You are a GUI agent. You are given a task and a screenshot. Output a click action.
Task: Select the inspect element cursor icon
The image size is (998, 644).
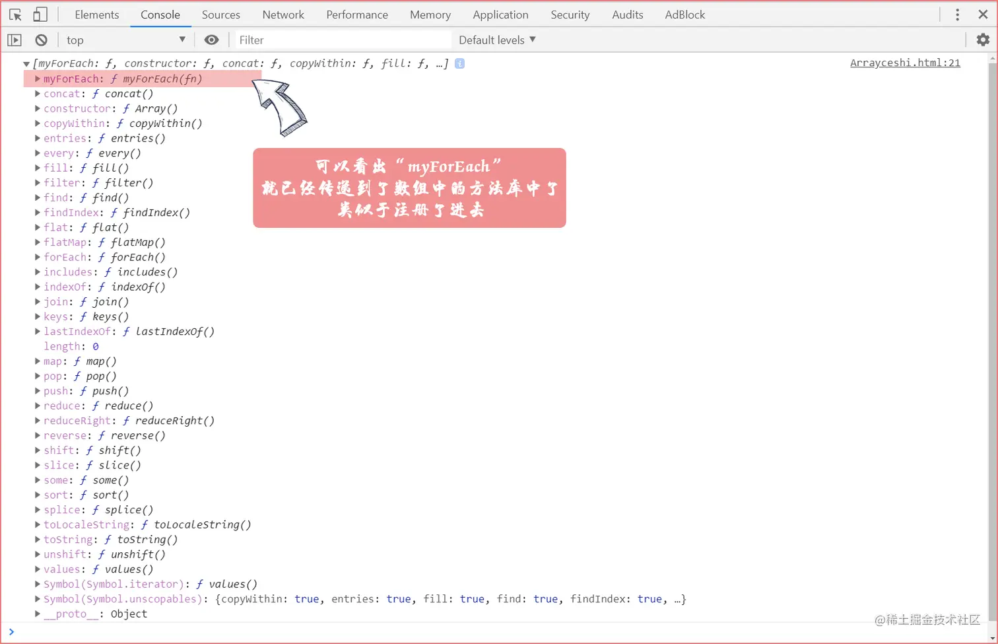[15, 14]
